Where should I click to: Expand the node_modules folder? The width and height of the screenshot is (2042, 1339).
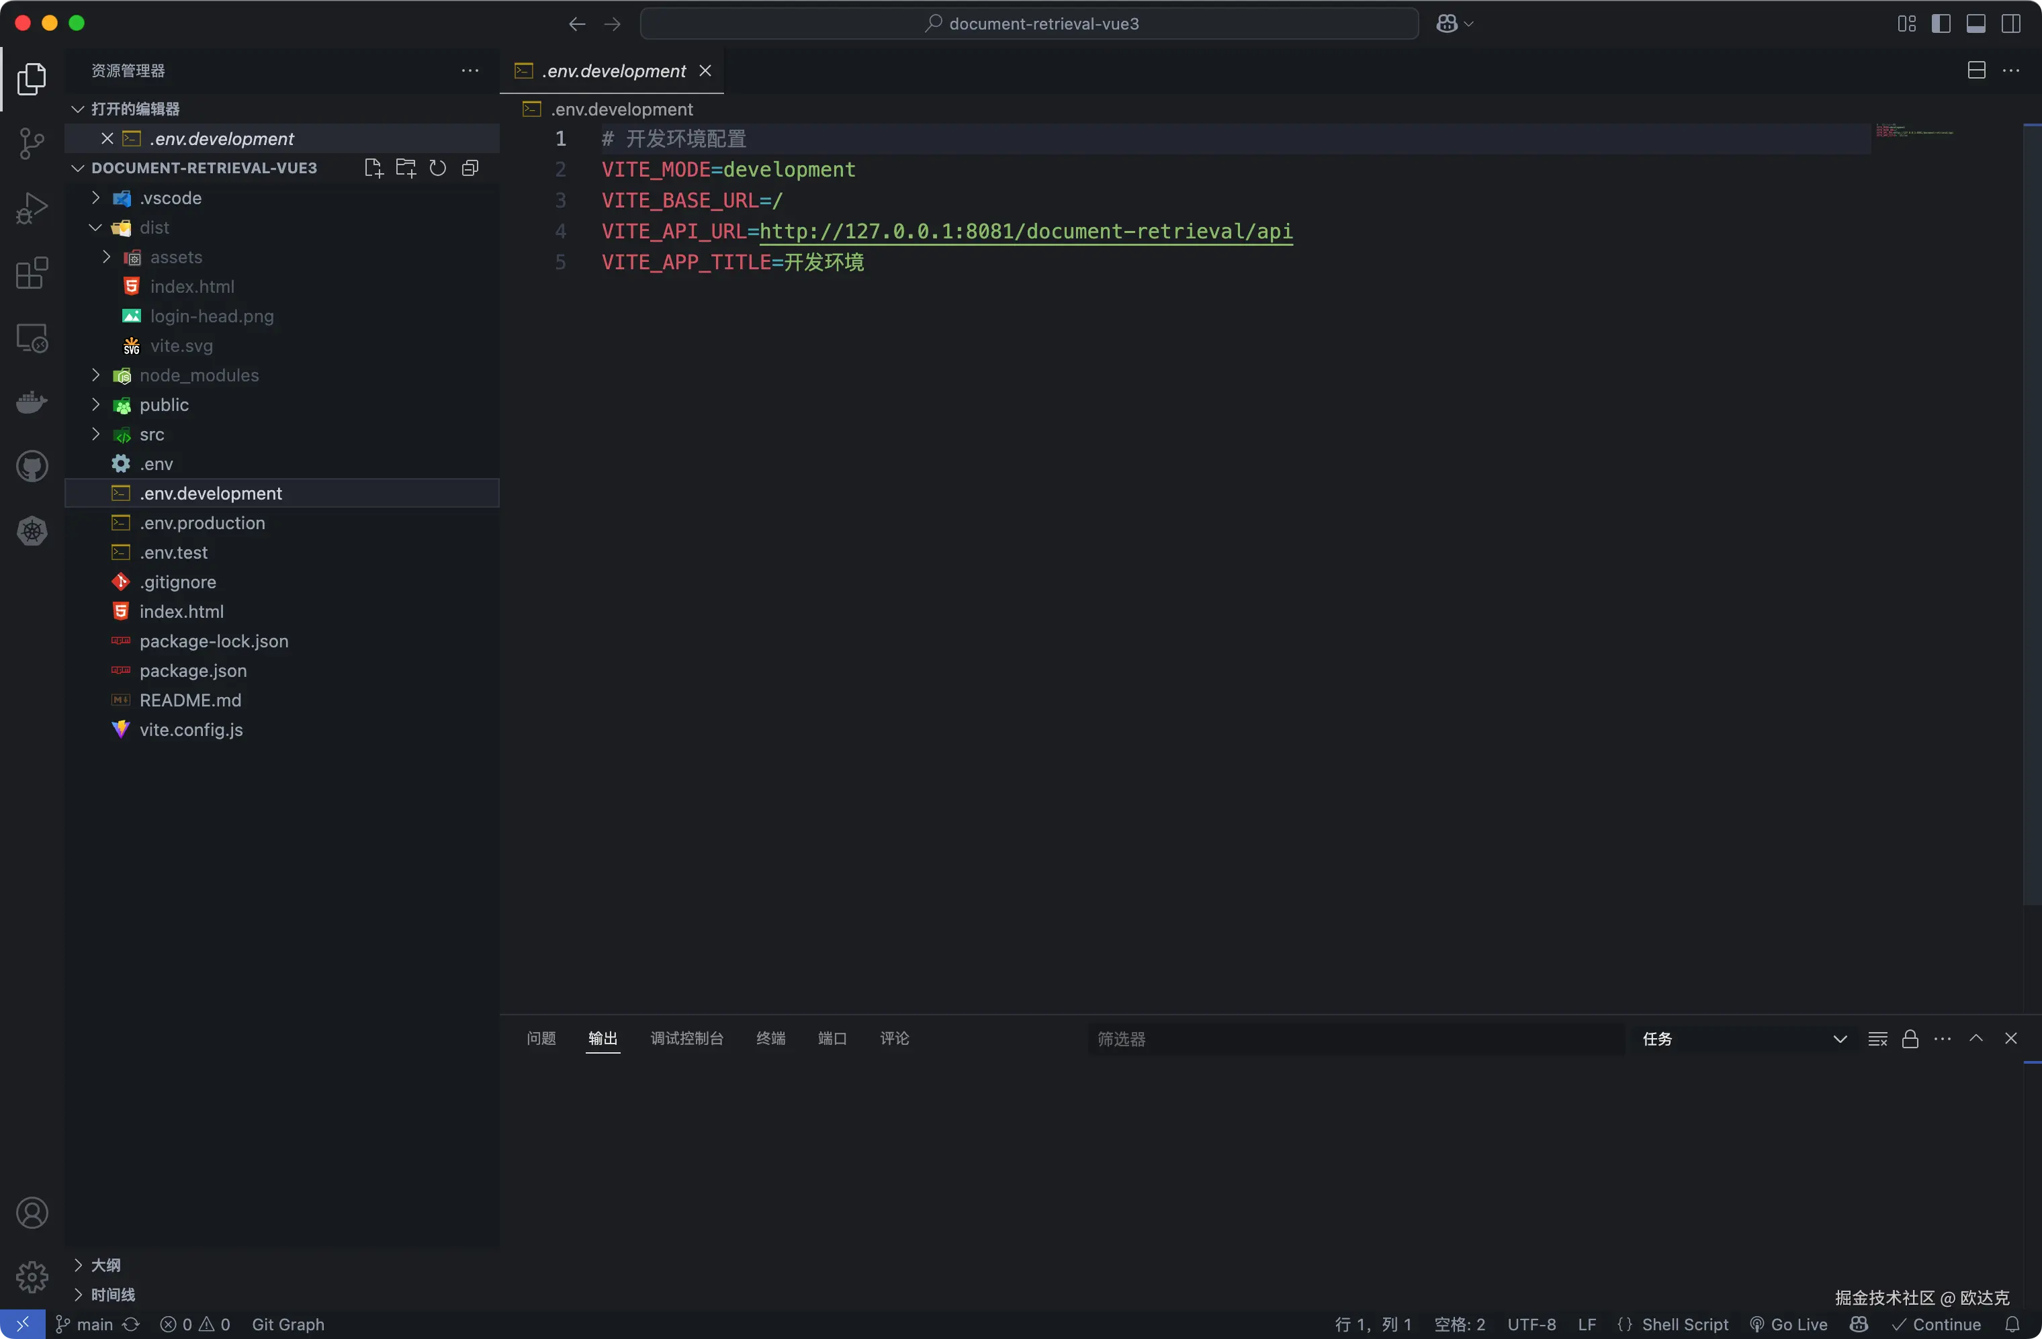click(x=198, y=375)
